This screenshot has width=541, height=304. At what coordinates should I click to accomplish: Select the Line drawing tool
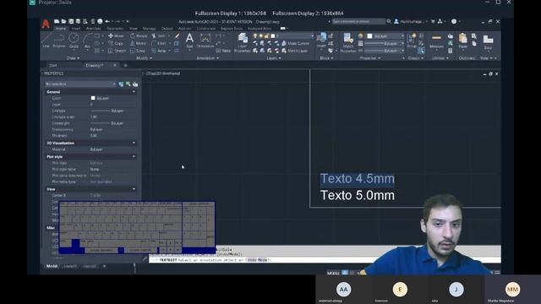(x=46, y=41)
